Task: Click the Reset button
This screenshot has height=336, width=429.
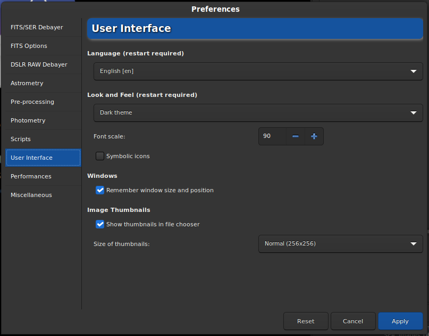Action: (306, 321)
